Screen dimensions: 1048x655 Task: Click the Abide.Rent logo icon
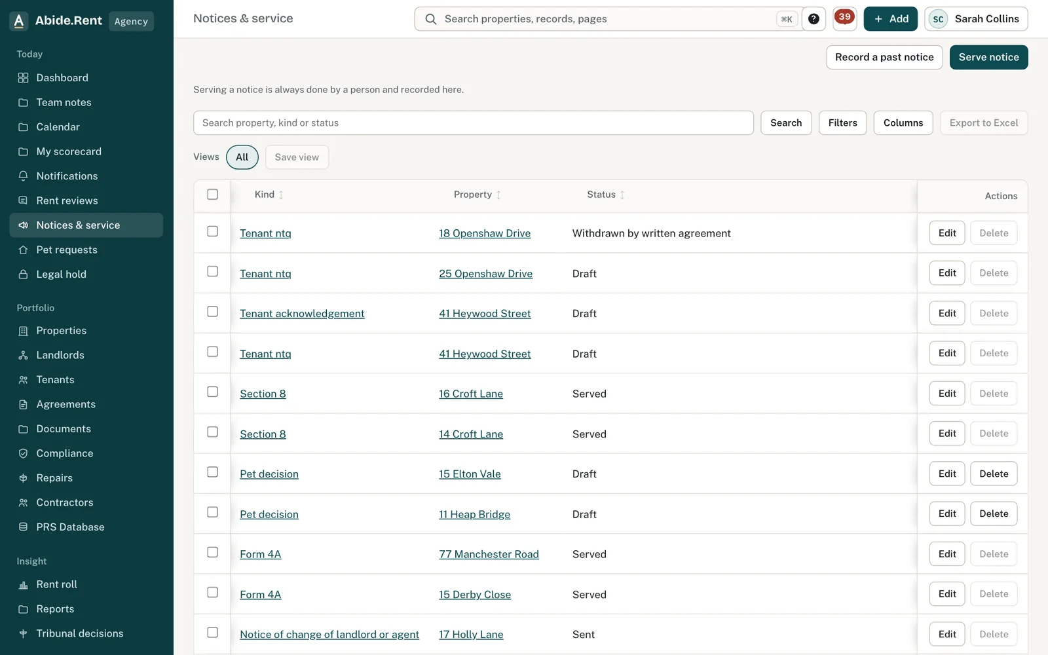pyautogui.click(x=19, y=21)
